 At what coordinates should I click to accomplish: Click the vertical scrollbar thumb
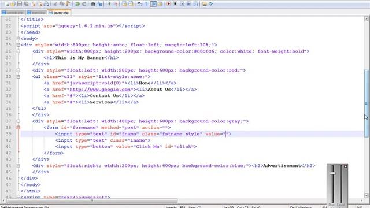click(367, 103)
